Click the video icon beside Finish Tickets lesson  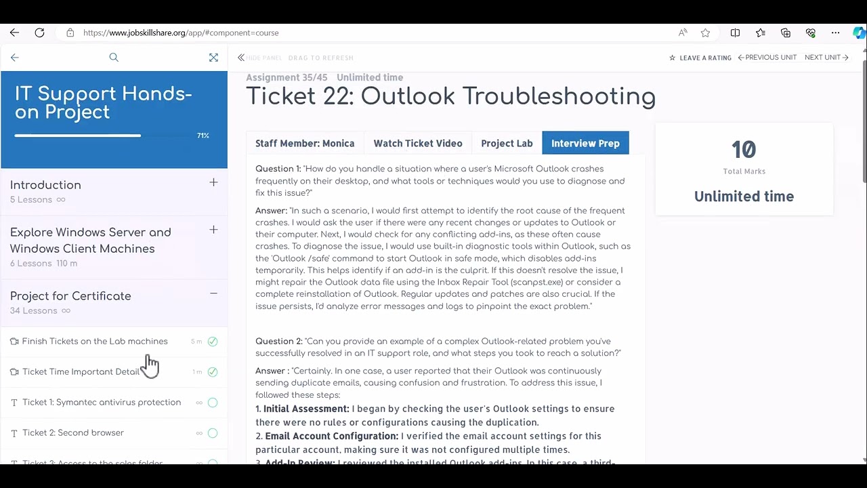(x=14, y=342)
